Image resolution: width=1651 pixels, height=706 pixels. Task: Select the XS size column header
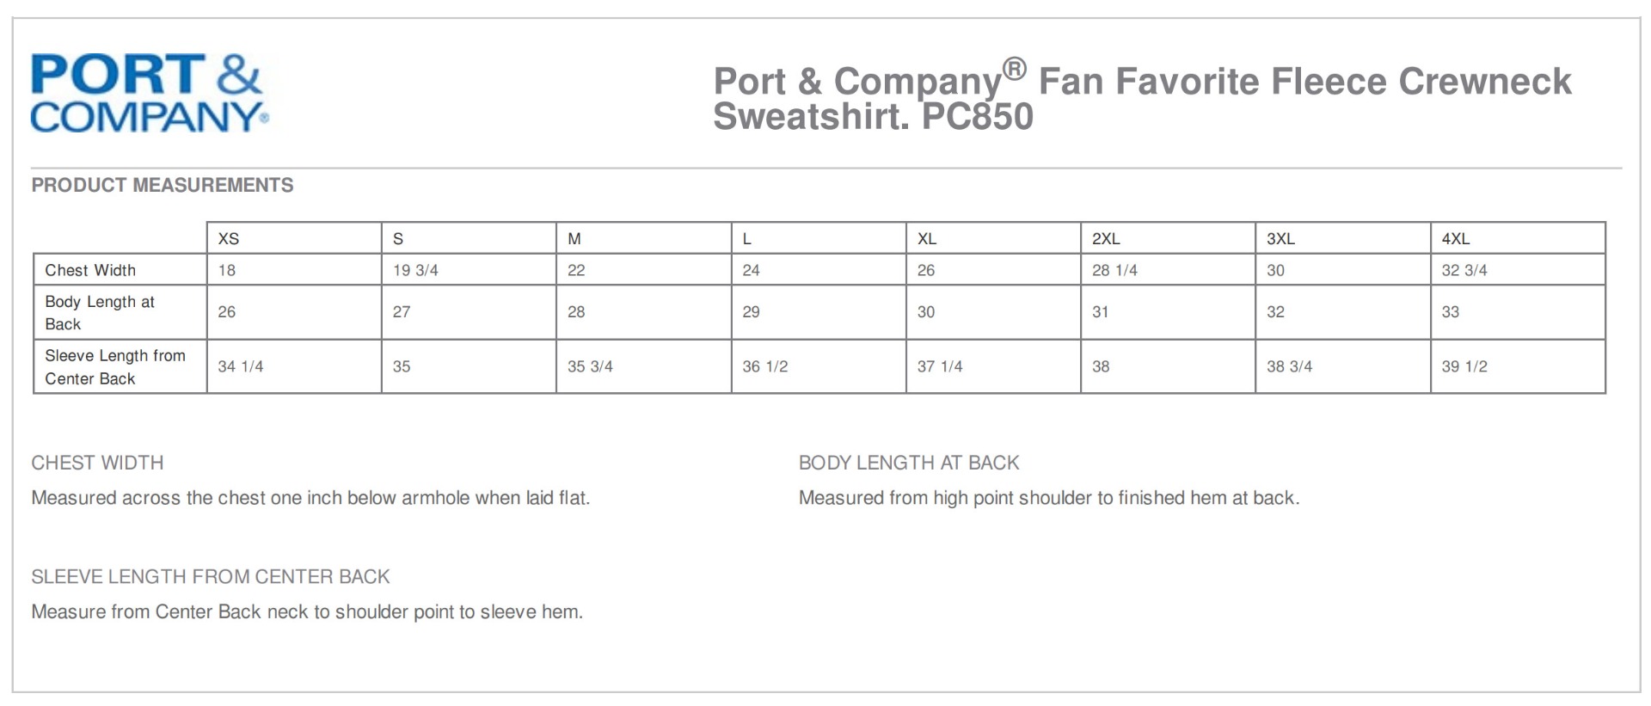229,238
